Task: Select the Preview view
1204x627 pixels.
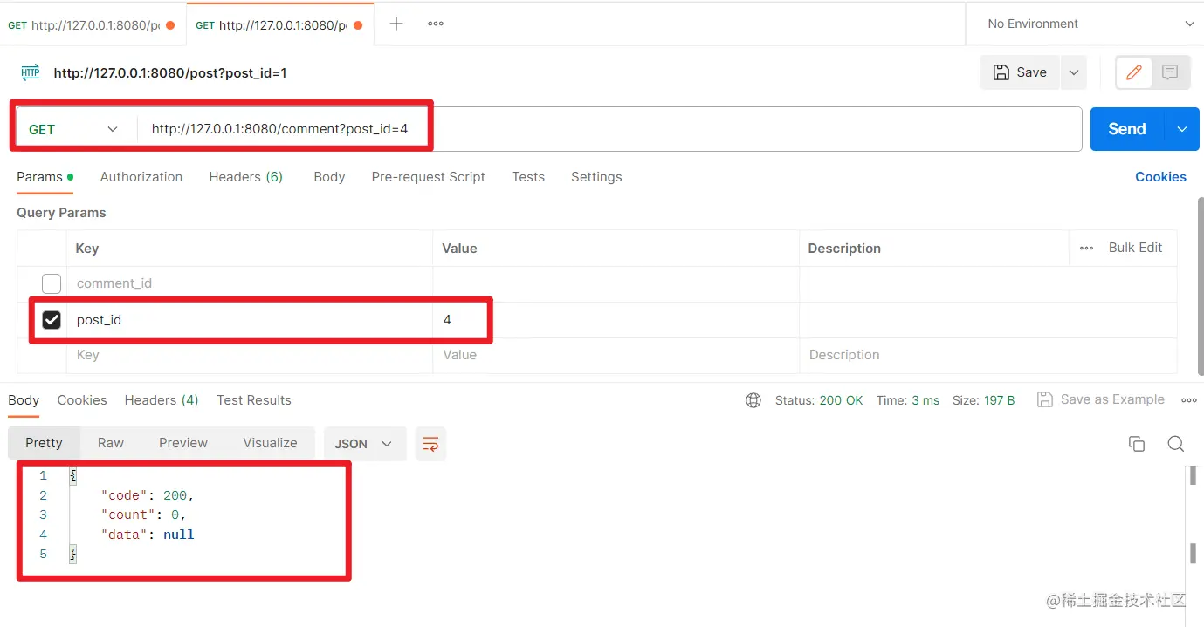Action: (183, 443)
